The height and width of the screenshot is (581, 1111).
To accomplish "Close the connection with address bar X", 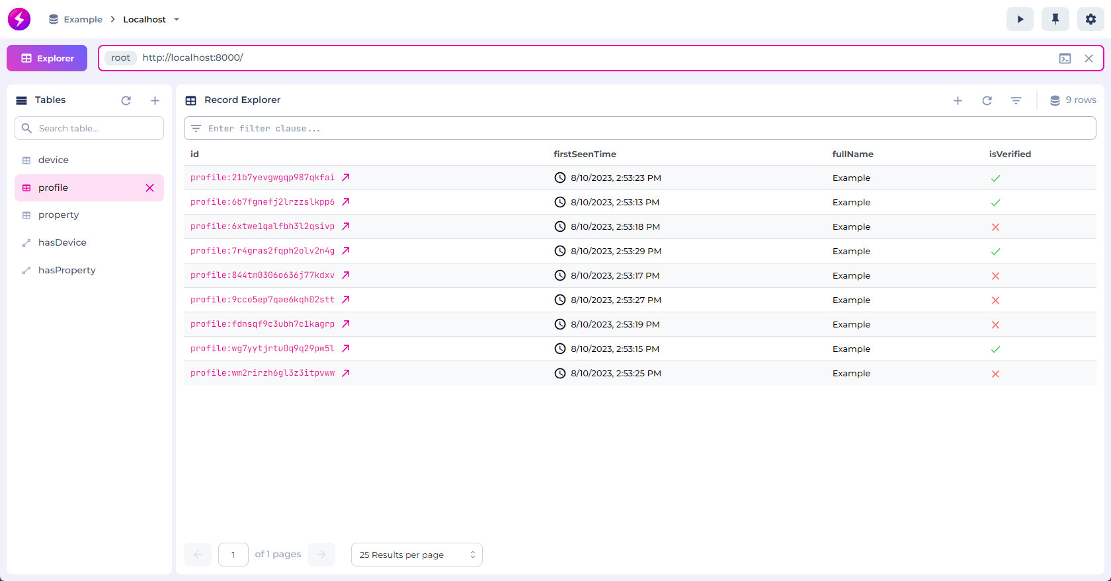I will point(1089,58).
